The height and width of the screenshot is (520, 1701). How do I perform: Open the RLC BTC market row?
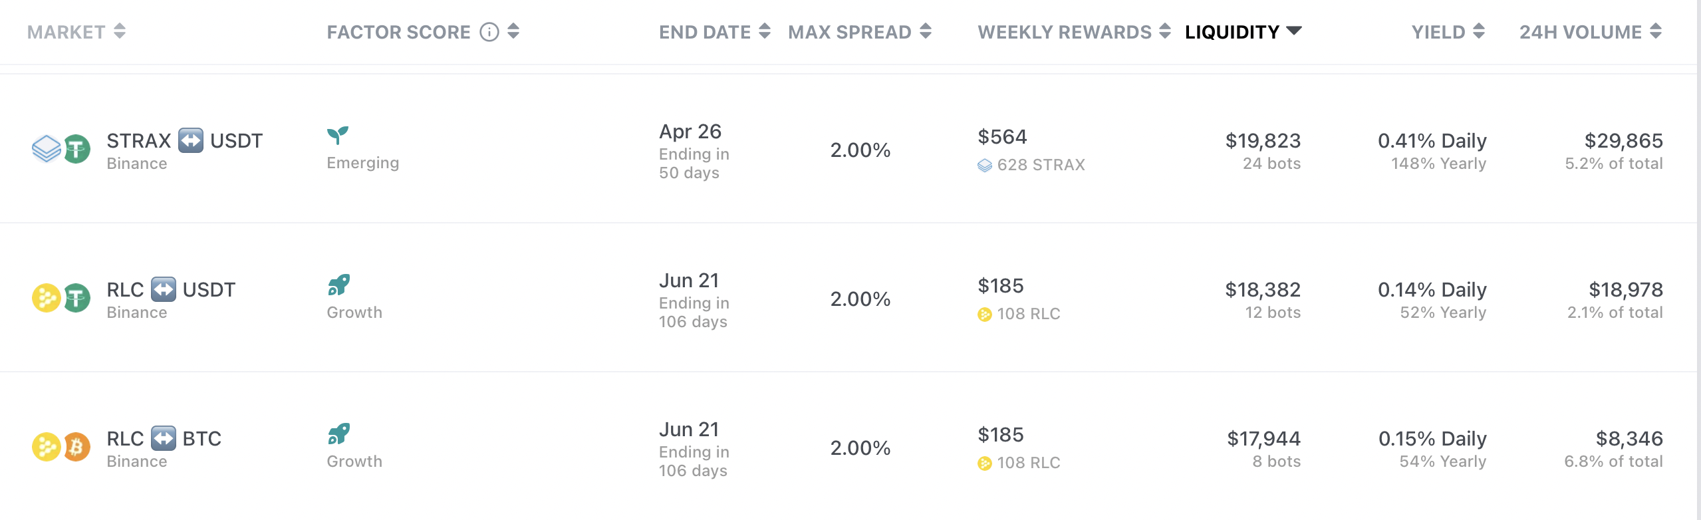[x=849, y=446]
